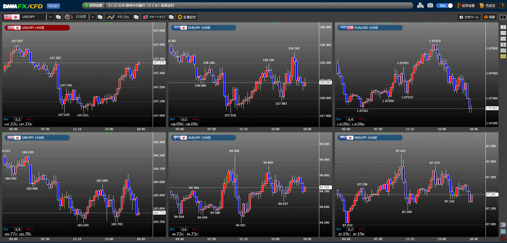Click the printer icon in top bar
The image size is (507, 243).
coord(420,6)
